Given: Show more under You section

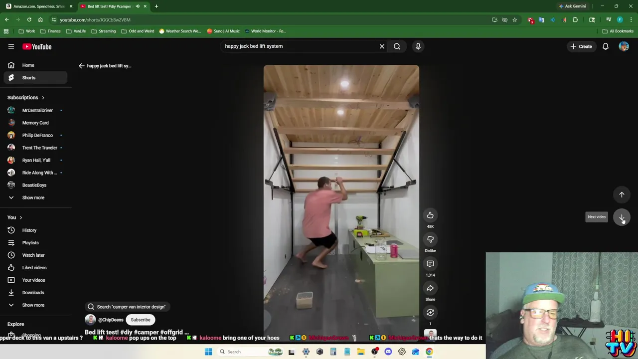Looking at the screenshot, I should coord(35,305).
